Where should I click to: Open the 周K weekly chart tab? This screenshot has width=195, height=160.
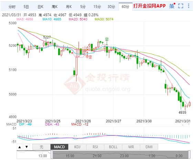pyautogui.click(x=54, y=7)
